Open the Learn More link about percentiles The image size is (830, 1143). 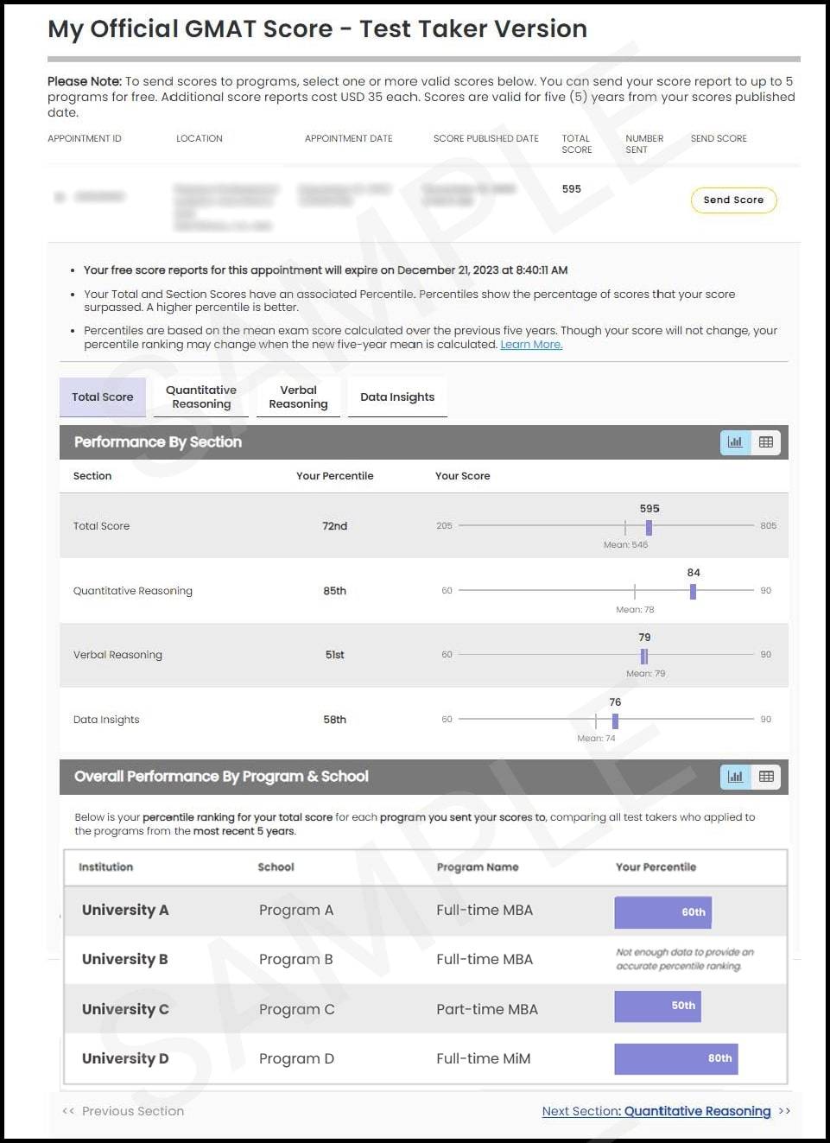point(531,344)
